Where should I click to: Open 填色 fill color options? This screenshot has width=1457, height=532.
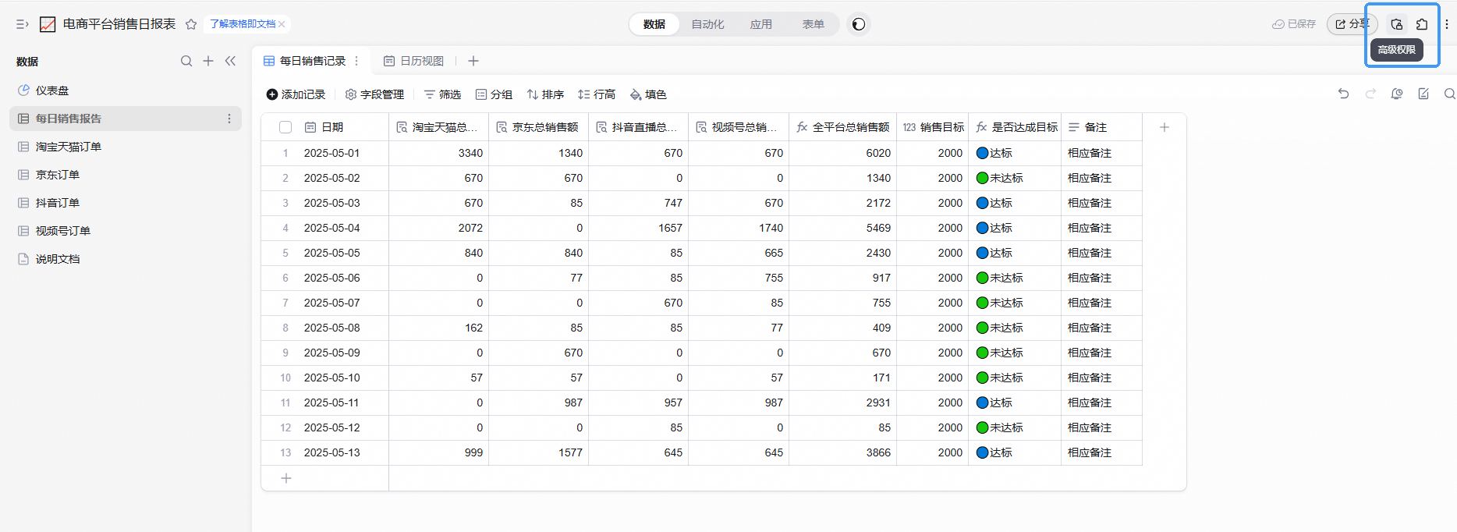(x=648, y=94)
